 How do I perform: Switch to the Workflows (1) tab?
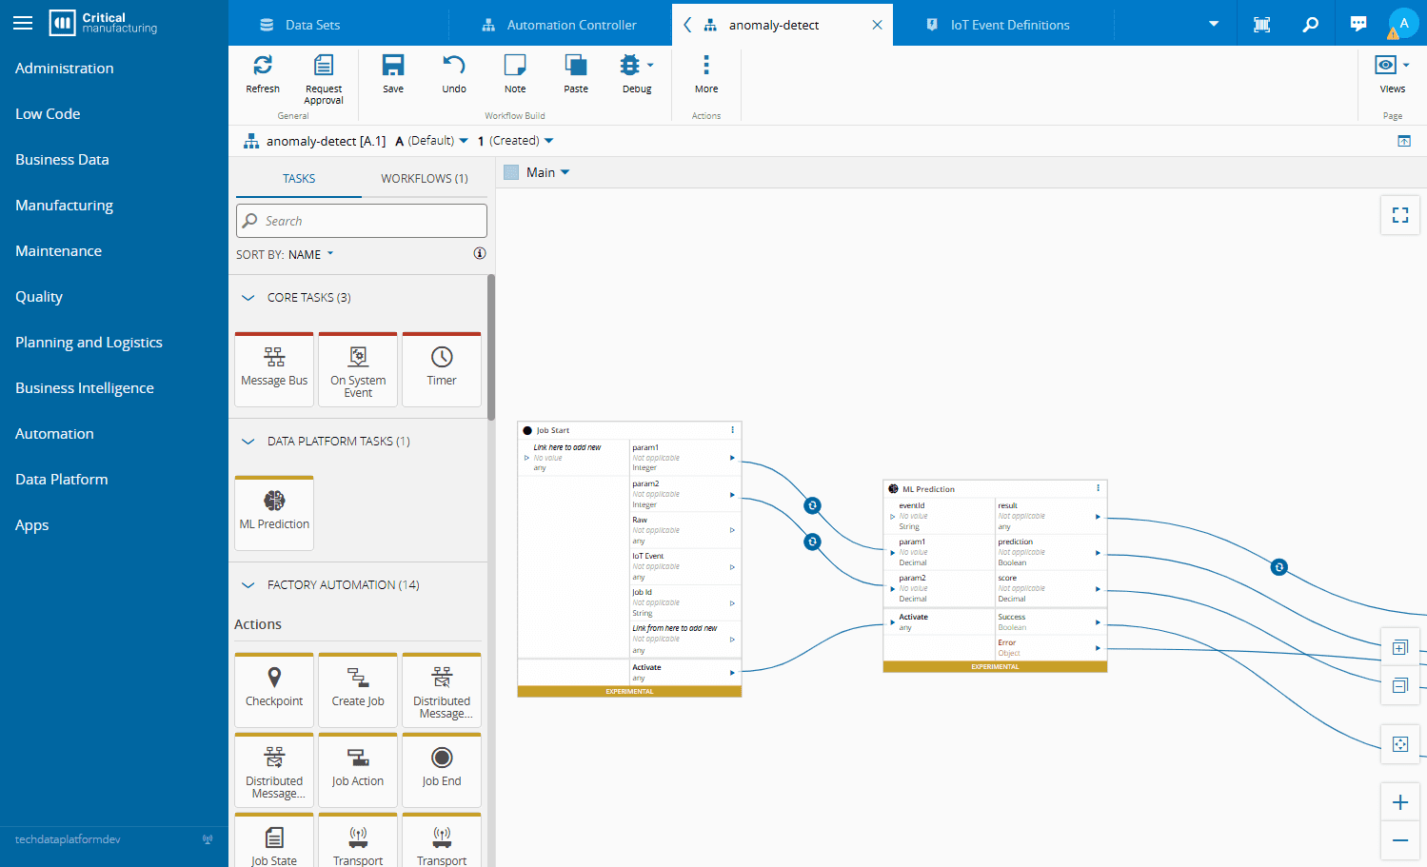point(424,178)
